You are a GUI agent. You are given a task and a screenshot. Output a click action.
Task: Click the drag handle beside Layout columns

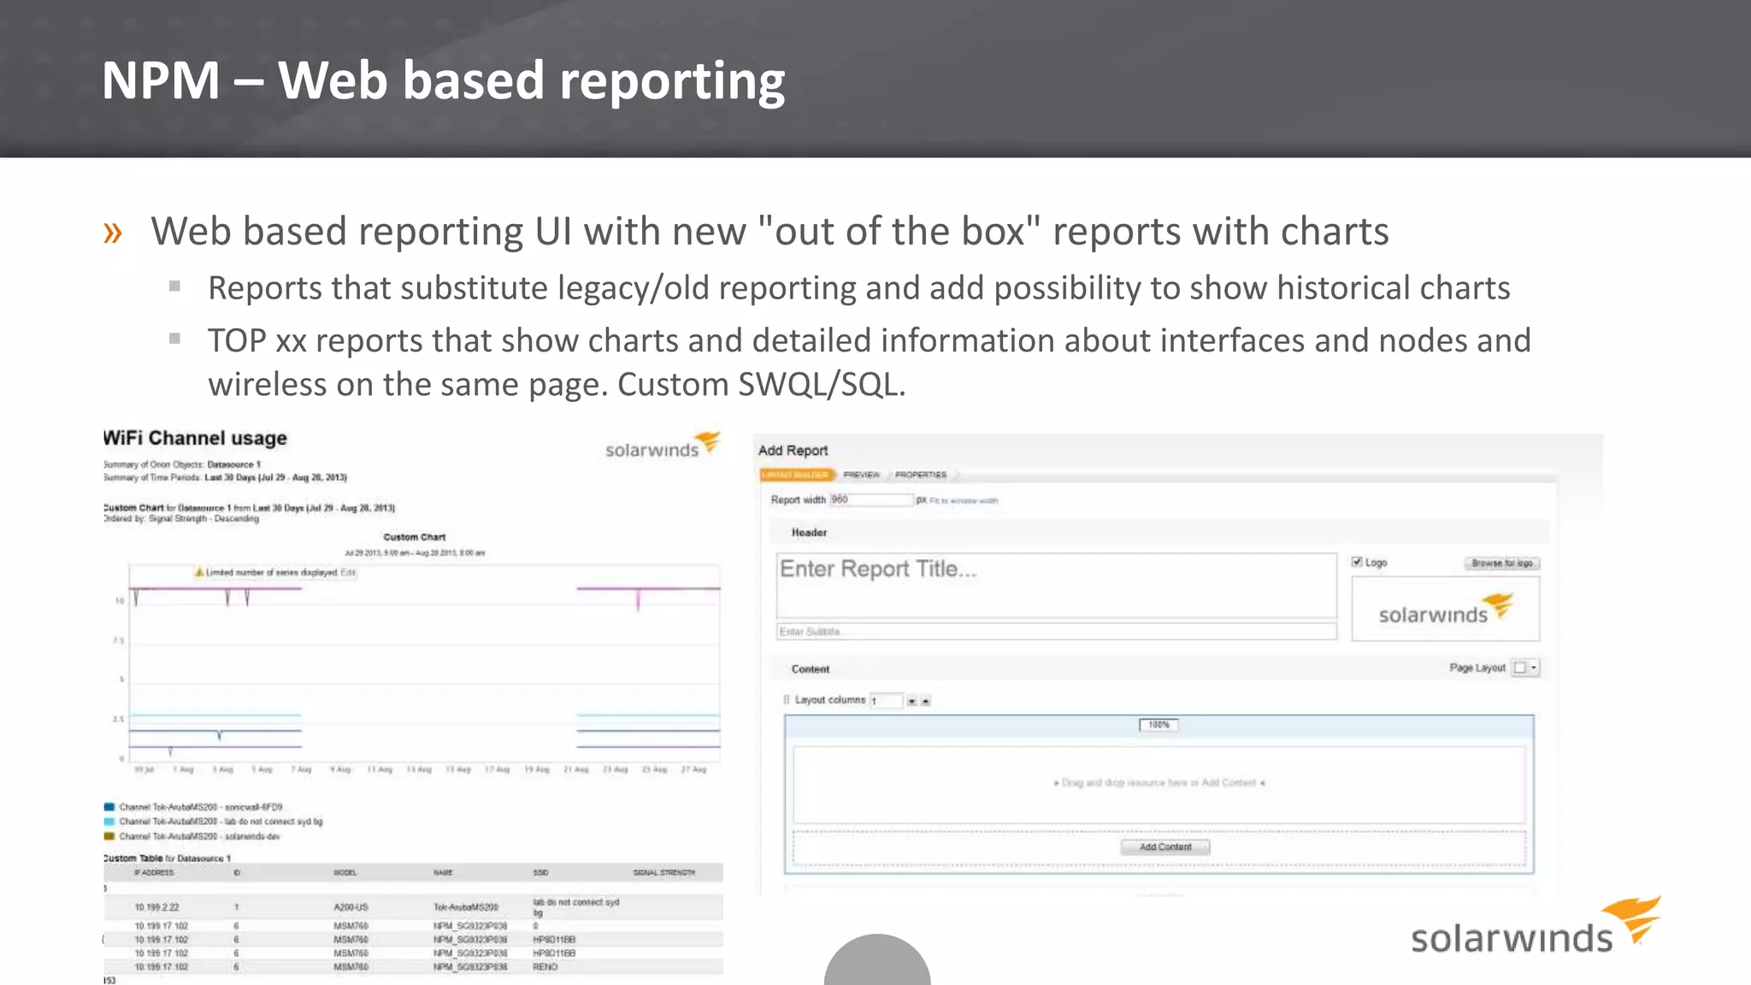coord(787,699)
